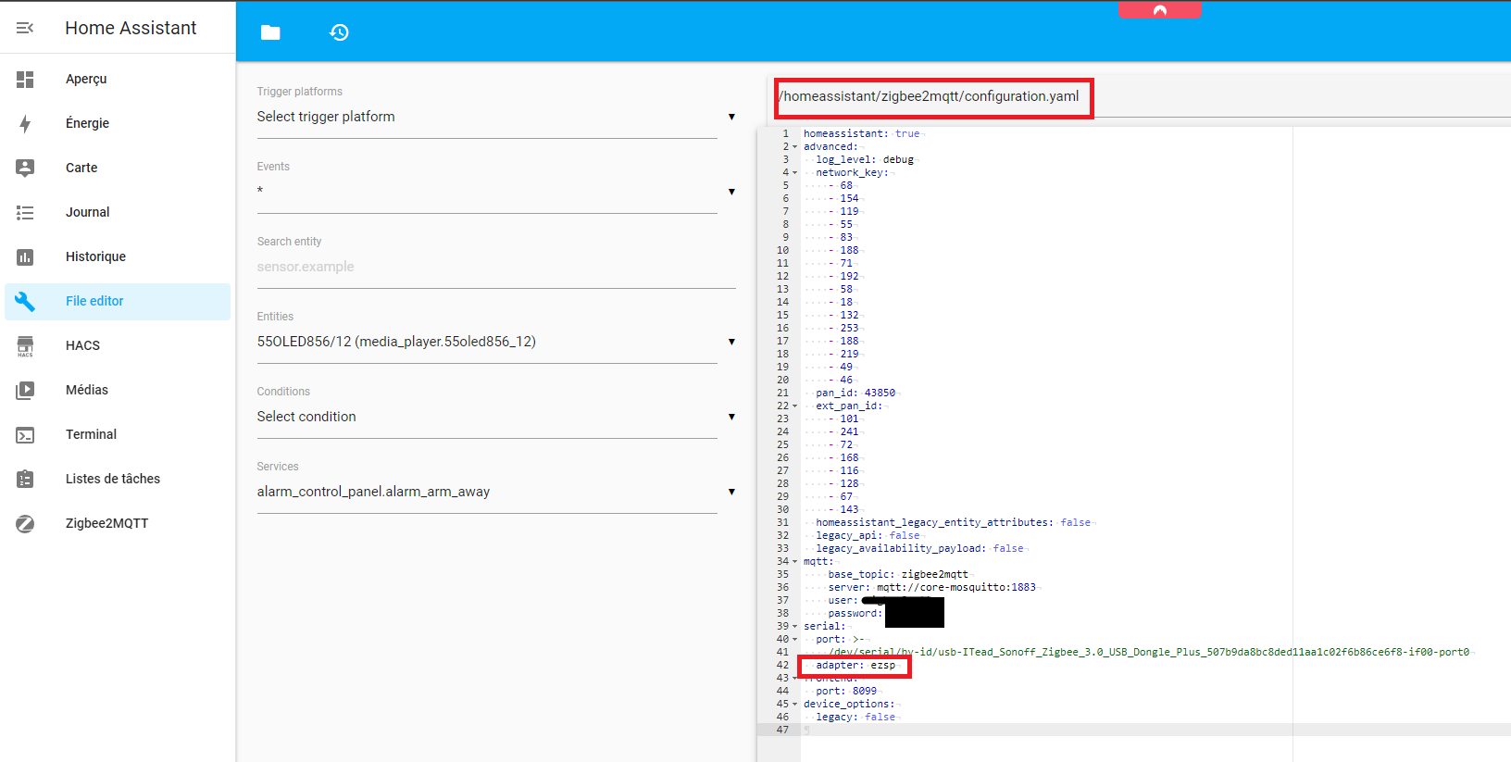
Task: Open the Aperçu dashboard icon
Action: click(25, 80)
